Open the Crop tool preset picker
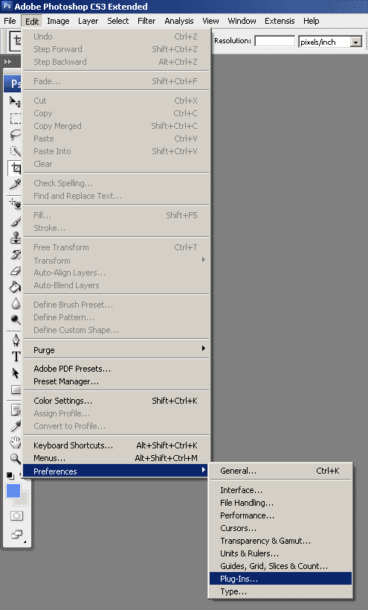This screenshot has width=368, height=610. (x=16, y=40)
